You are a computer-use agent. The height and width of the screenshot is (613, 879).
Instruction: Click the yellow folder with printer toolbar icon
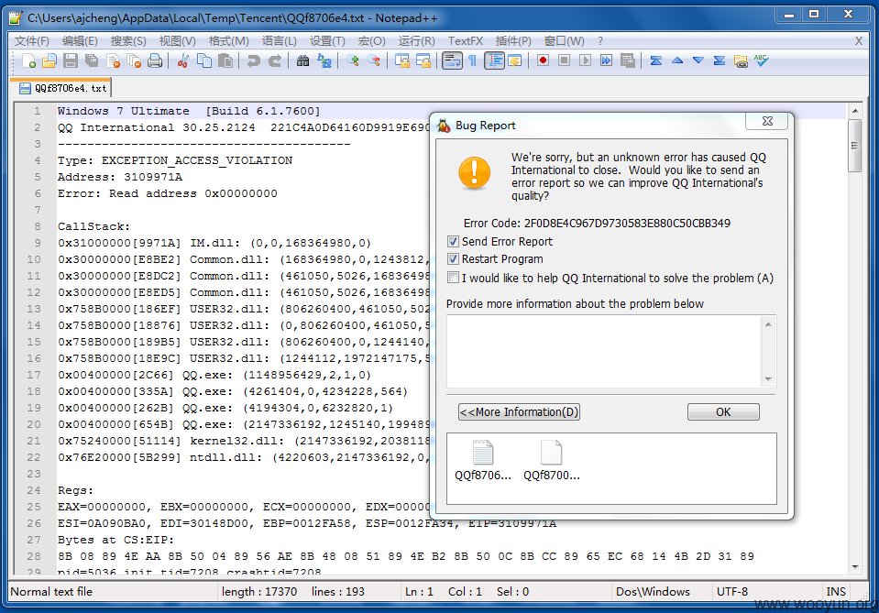tap(741, 60)
